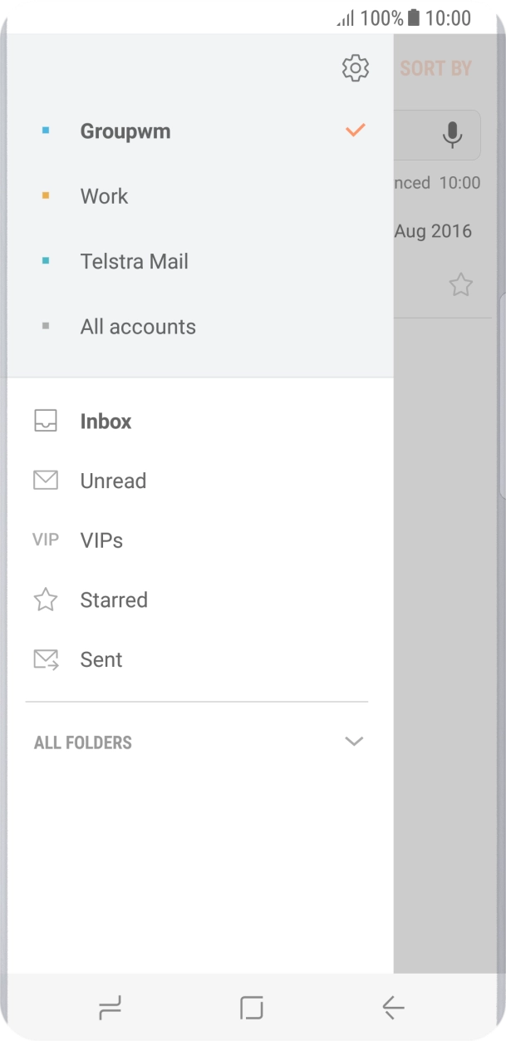Star the email in the message list
The image size is (506, 1041).
coord(461,284)
